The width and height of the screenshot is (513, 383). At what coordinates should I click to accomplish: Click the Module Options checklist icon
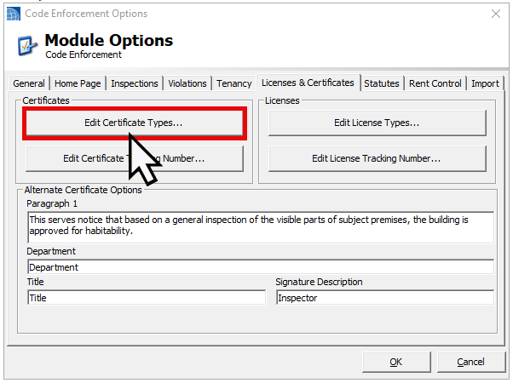[26, 45]
